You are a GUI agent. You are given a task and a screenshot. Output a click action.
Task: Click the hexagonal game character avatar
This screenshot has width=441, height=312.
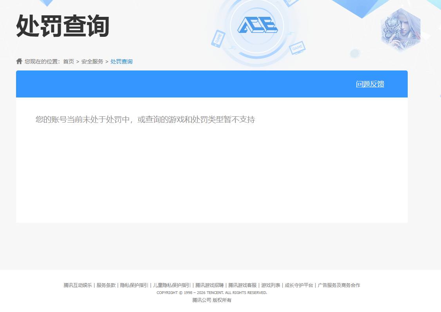(x=400, y=29)
